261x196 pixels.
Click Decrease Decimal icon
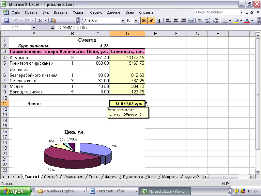[x=215, y=21]
